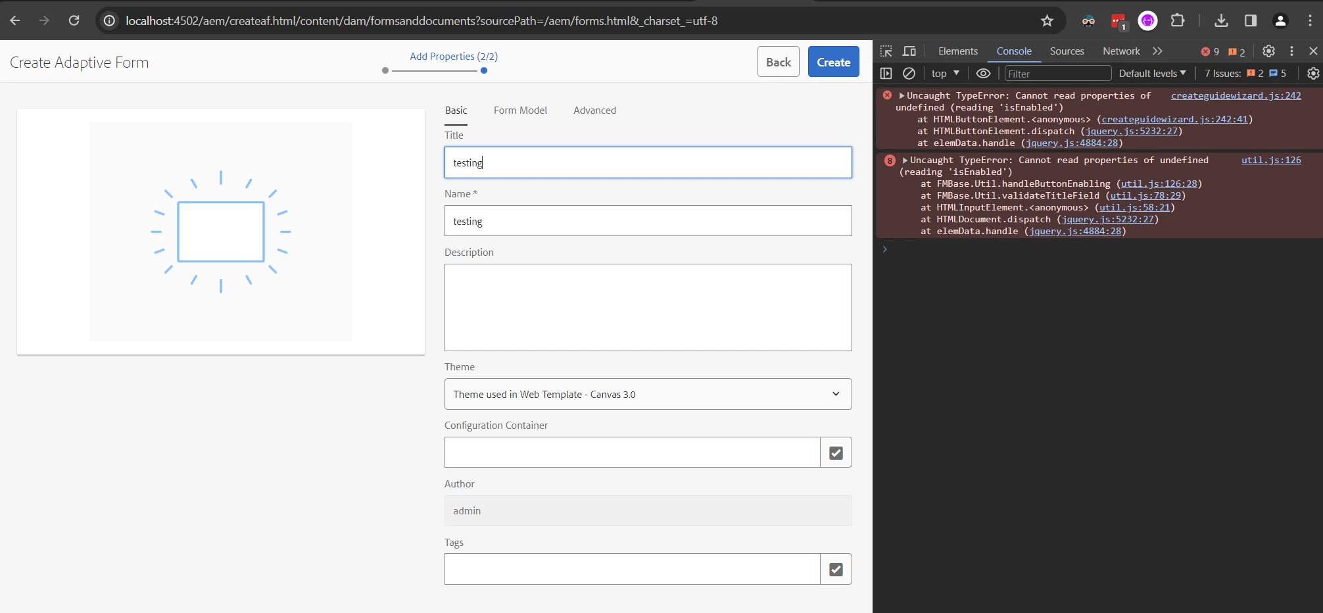The height and width of the screenshot is (613, 1323).
Task: Open the util.js:126 source link
Action: [1271, 160]
